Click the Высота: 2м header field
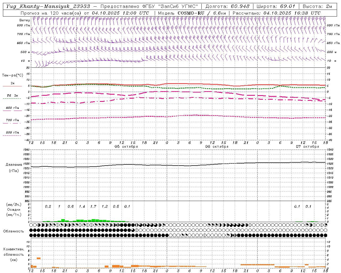341x273 pixels. 318,6
